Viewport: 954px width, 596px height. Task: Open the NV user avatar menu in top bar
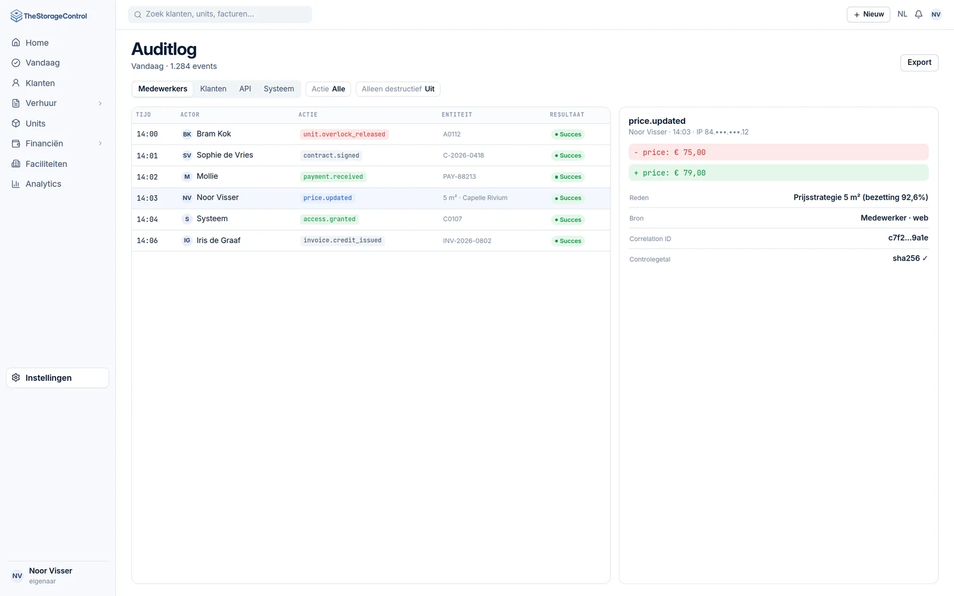pyautogui.click(x=936, y=14)
